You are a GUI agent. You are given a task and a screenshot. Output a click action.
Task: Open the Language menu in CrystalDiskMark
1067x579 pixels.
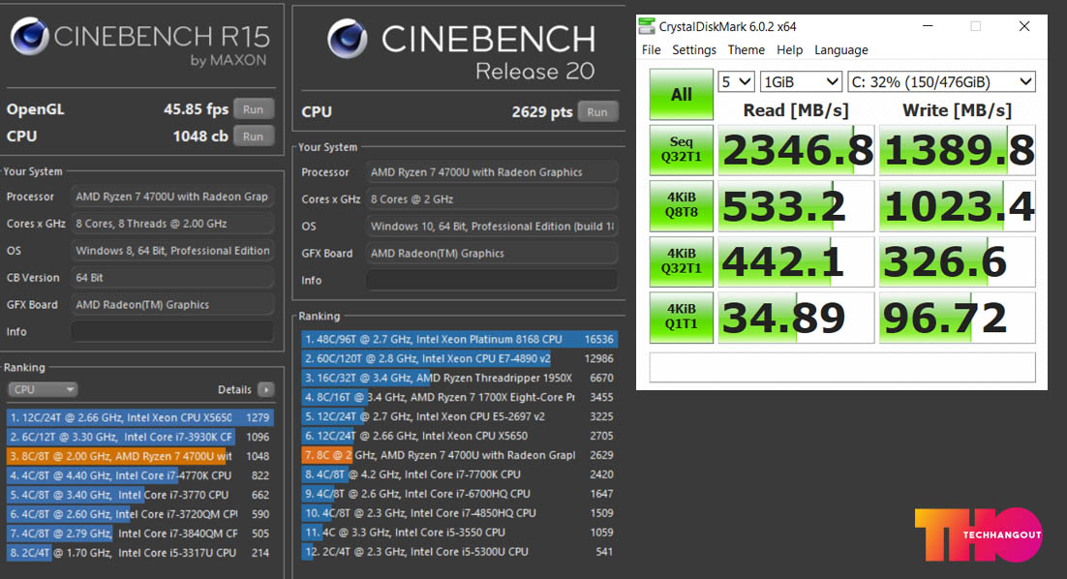841,49
